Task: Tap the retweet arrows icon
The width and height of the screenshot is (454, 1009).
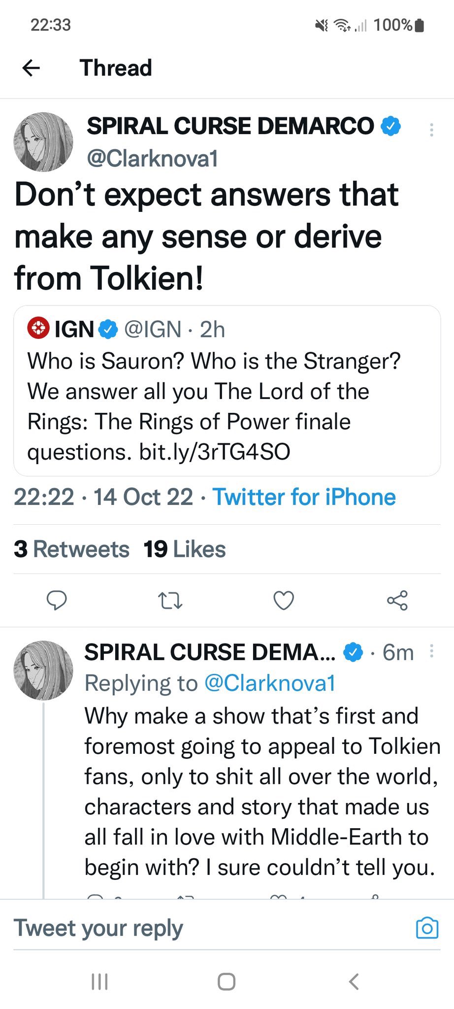Action: (170, 601)
